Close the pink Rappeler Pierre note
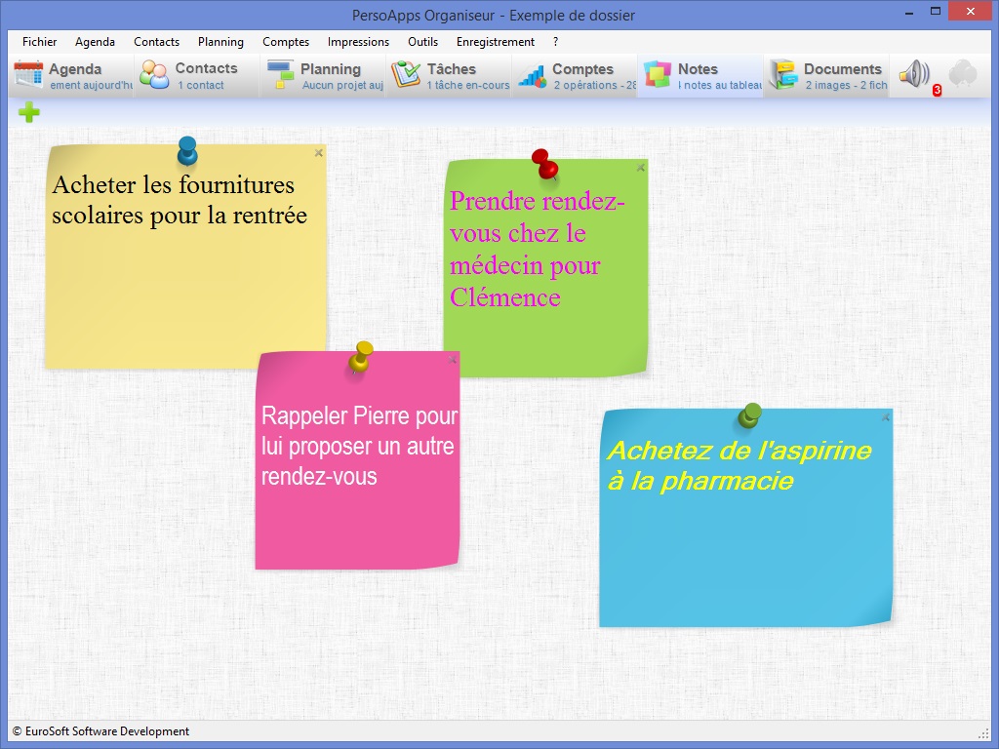999x749 pixels. (453, 360)
